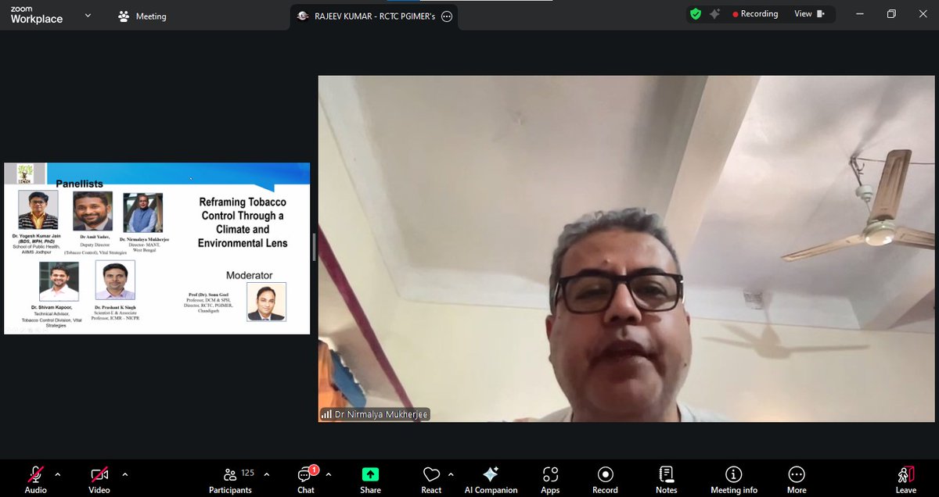Viewport: 939px width, 497px height.
Task: Show Meeting info
Action: click(733, 479)
